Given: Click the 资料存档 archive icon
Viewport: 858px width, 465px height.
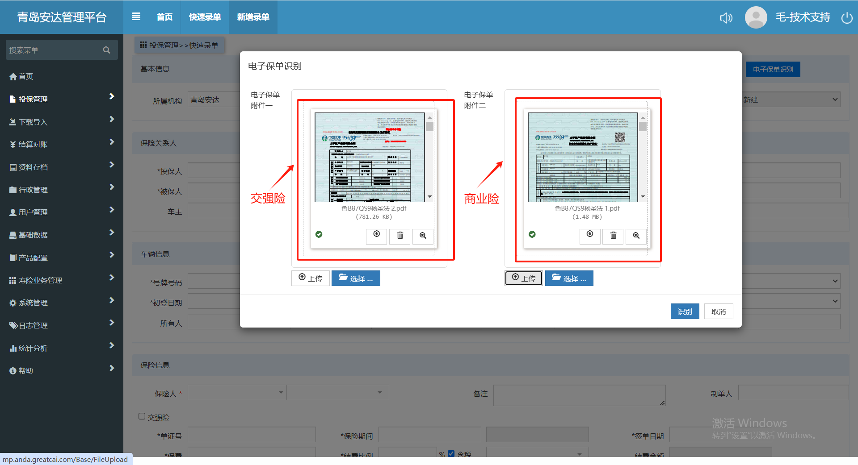Looking at the screenshot, I should 13,167.
